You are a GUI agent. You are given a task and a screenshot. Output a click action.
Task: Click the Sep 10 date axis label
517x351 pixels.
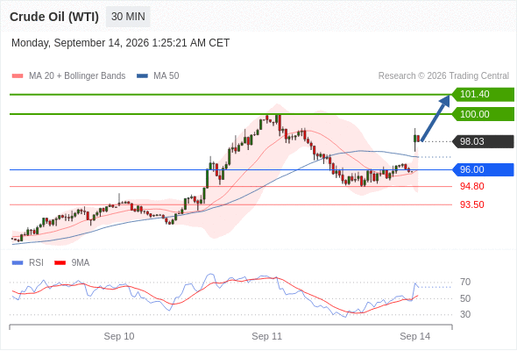point(119,336)
